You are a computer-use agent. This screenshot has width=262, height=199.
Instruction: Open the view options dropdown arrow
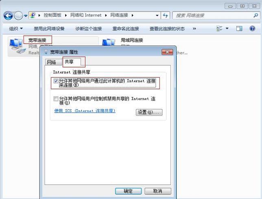pyautogui.click(x=227, y=28)
